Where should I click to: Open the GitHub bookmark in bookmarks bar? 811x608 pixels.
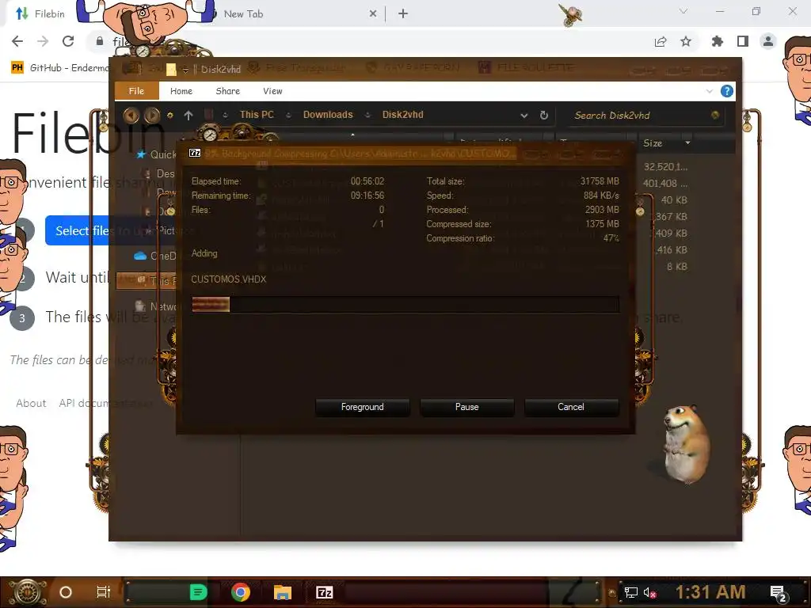(59, 68)
